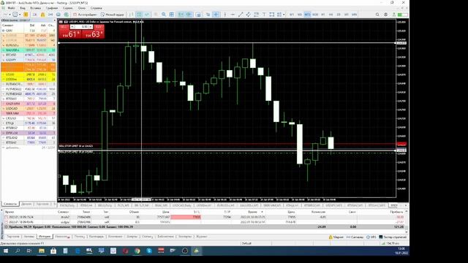Select the Fibonacci retracement tool
468x263 pixels.
click(x=256, y=15)
